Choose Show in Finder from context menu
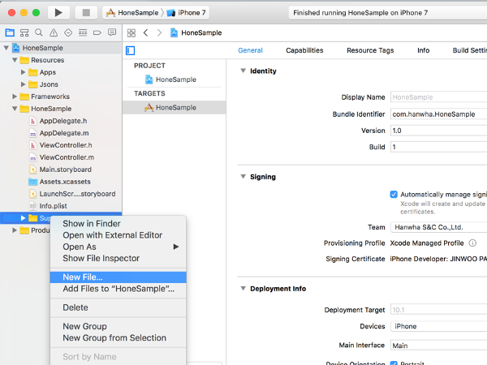The width and height of the screenshot is (487, 365). click(x=118, y=224)
